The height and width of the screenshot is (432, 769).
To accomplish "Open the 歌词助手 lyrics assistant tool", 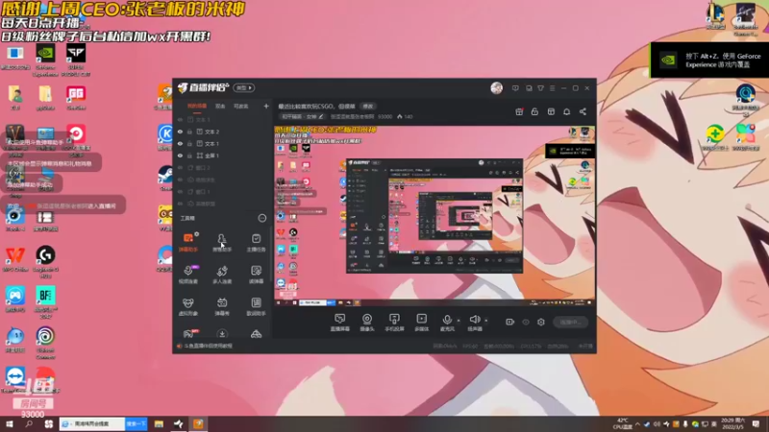I will pos(256,306).
